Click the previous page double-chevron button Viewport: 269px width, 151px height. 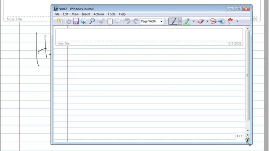[248, 135]
